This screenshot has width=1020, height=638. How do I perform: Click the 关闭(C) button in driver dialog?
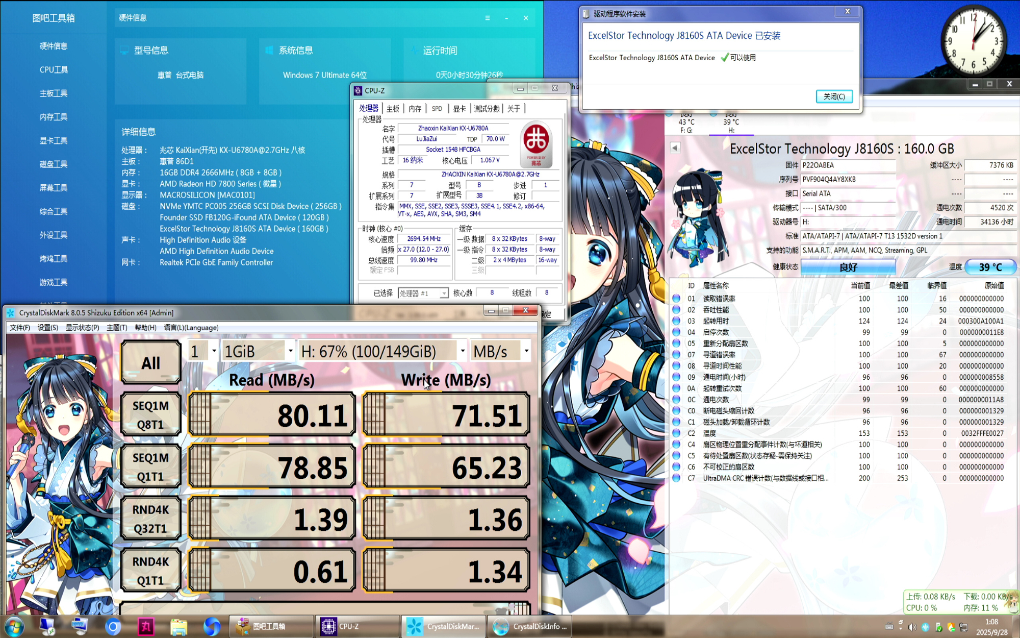click(834, 96)
